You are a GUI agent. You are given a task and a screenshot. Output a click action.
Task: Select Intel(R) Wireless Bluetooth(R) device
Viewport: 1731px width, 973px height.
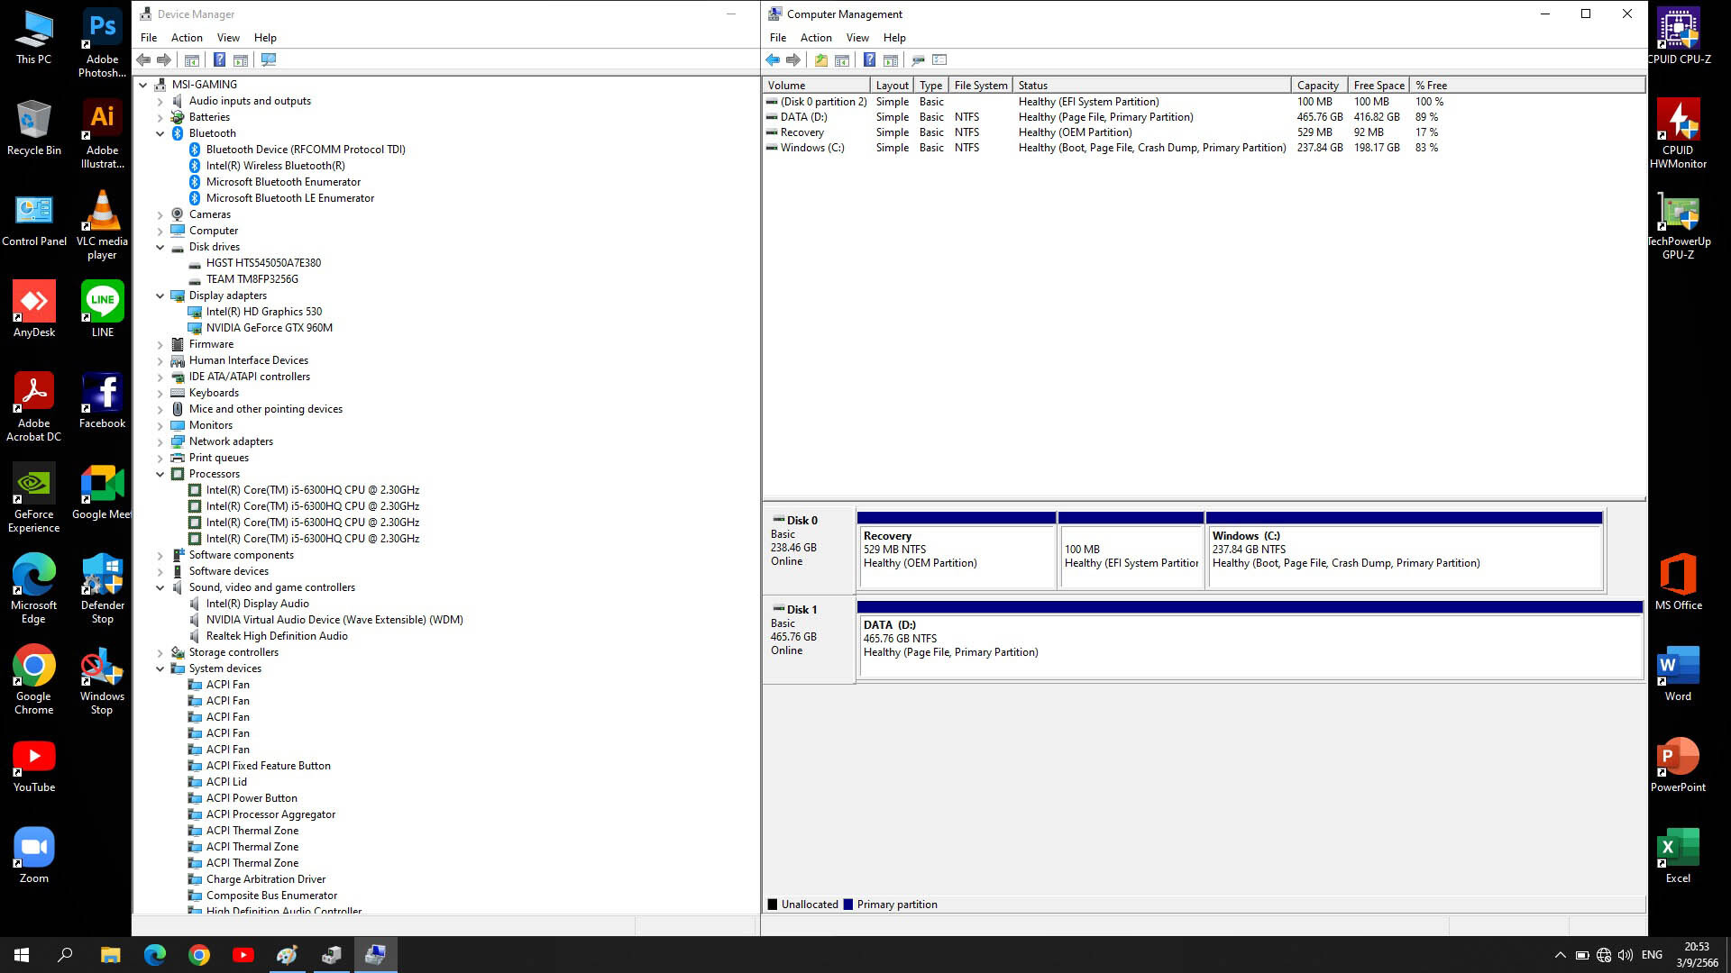[275, 166]
